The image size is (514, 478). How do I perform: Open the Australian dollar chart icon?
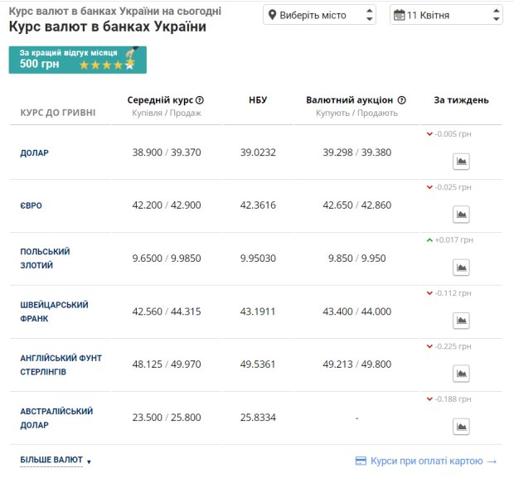tap(462, 427)
